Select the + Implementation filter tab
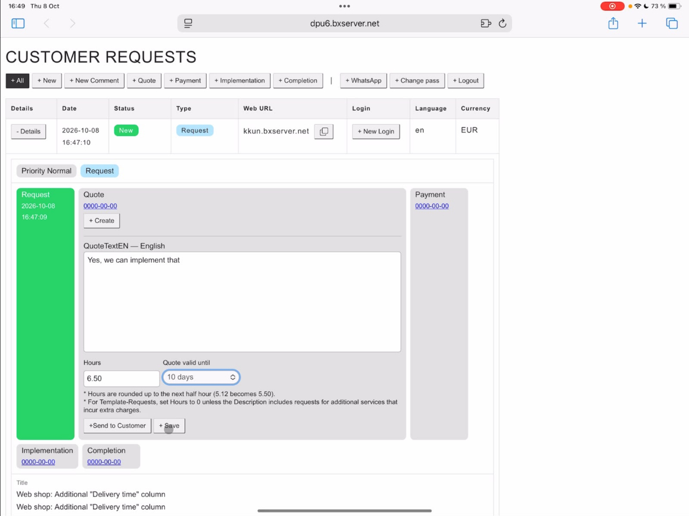 point(240,80)
